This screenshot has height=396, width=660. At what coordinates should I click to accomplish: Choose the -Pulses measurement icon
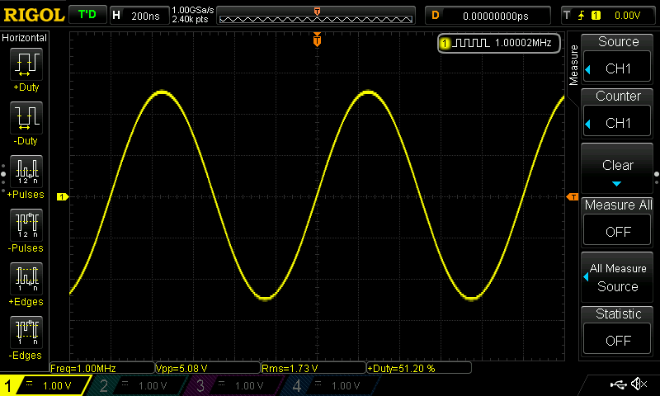point(25,225)
